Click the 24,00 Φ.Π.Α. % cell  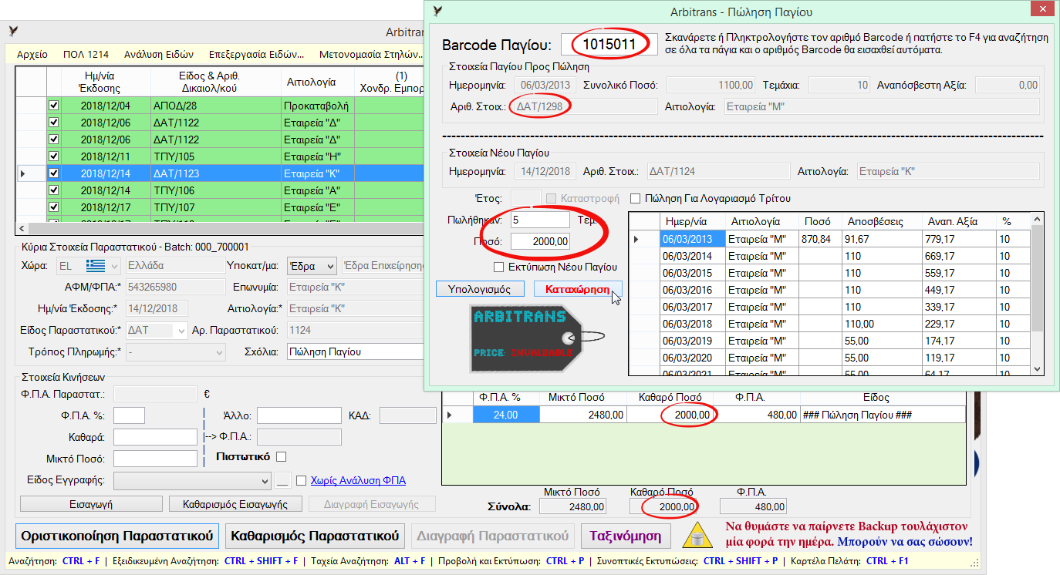tap(506, 415)
